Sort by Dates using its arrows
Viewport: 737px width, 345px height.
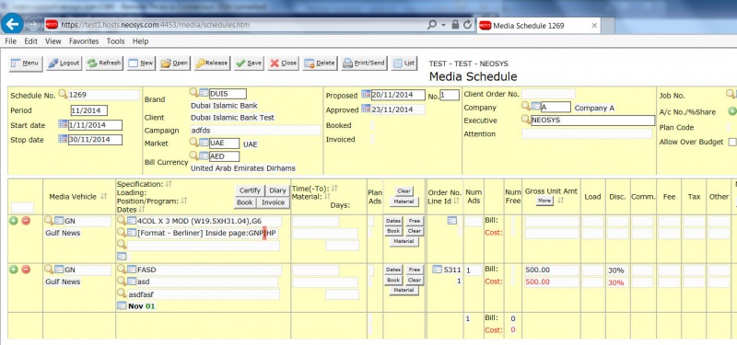(x=141, y=210)
